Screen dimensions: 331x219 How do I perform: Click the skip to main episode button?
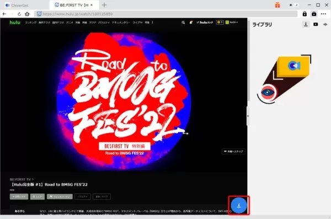point(233,151)
